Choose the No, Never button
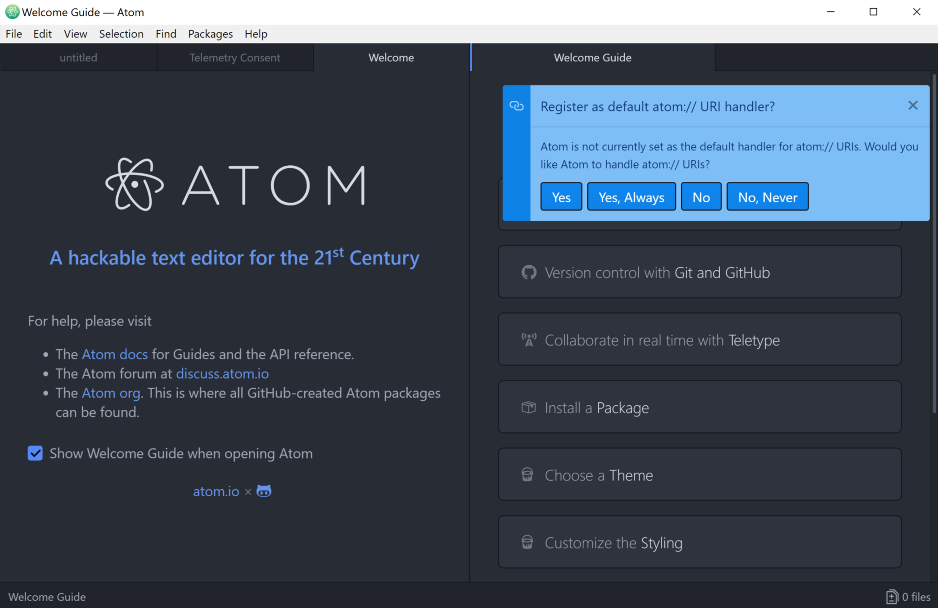 tap(767, 197)
